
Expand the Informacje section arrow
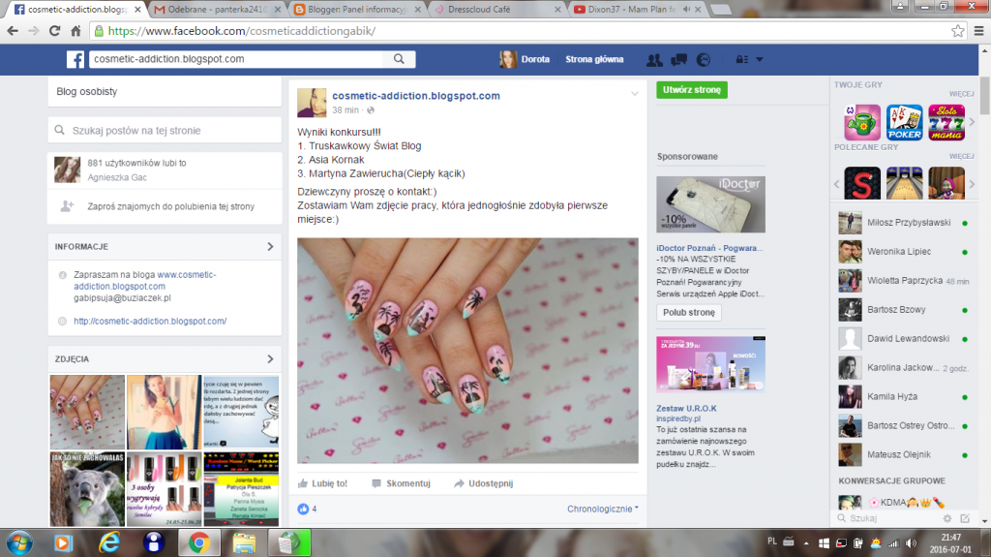click(270, 247)
